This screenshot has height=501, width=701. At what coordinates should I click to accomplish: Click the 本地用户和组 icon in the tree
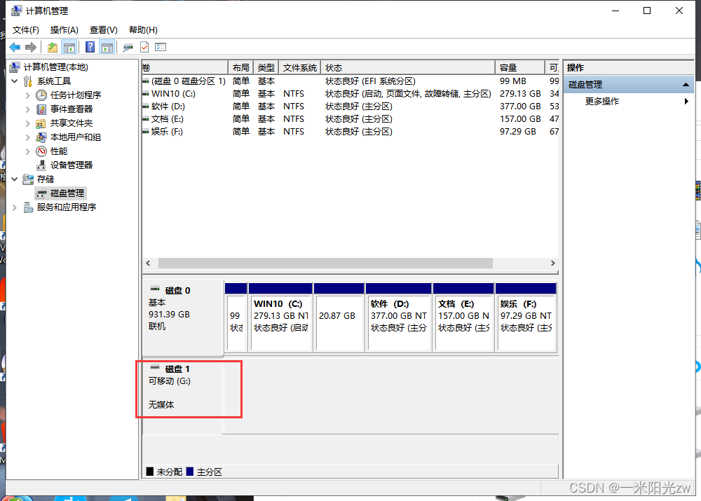pos(41,137)
